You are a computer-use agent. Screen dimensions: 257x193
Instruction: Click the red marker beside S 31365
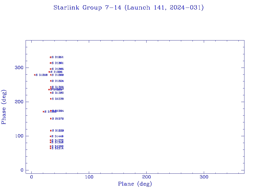[51, 69]
